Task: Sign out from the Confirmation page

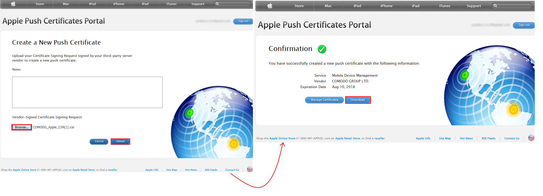Action: [x=524, y=25]
